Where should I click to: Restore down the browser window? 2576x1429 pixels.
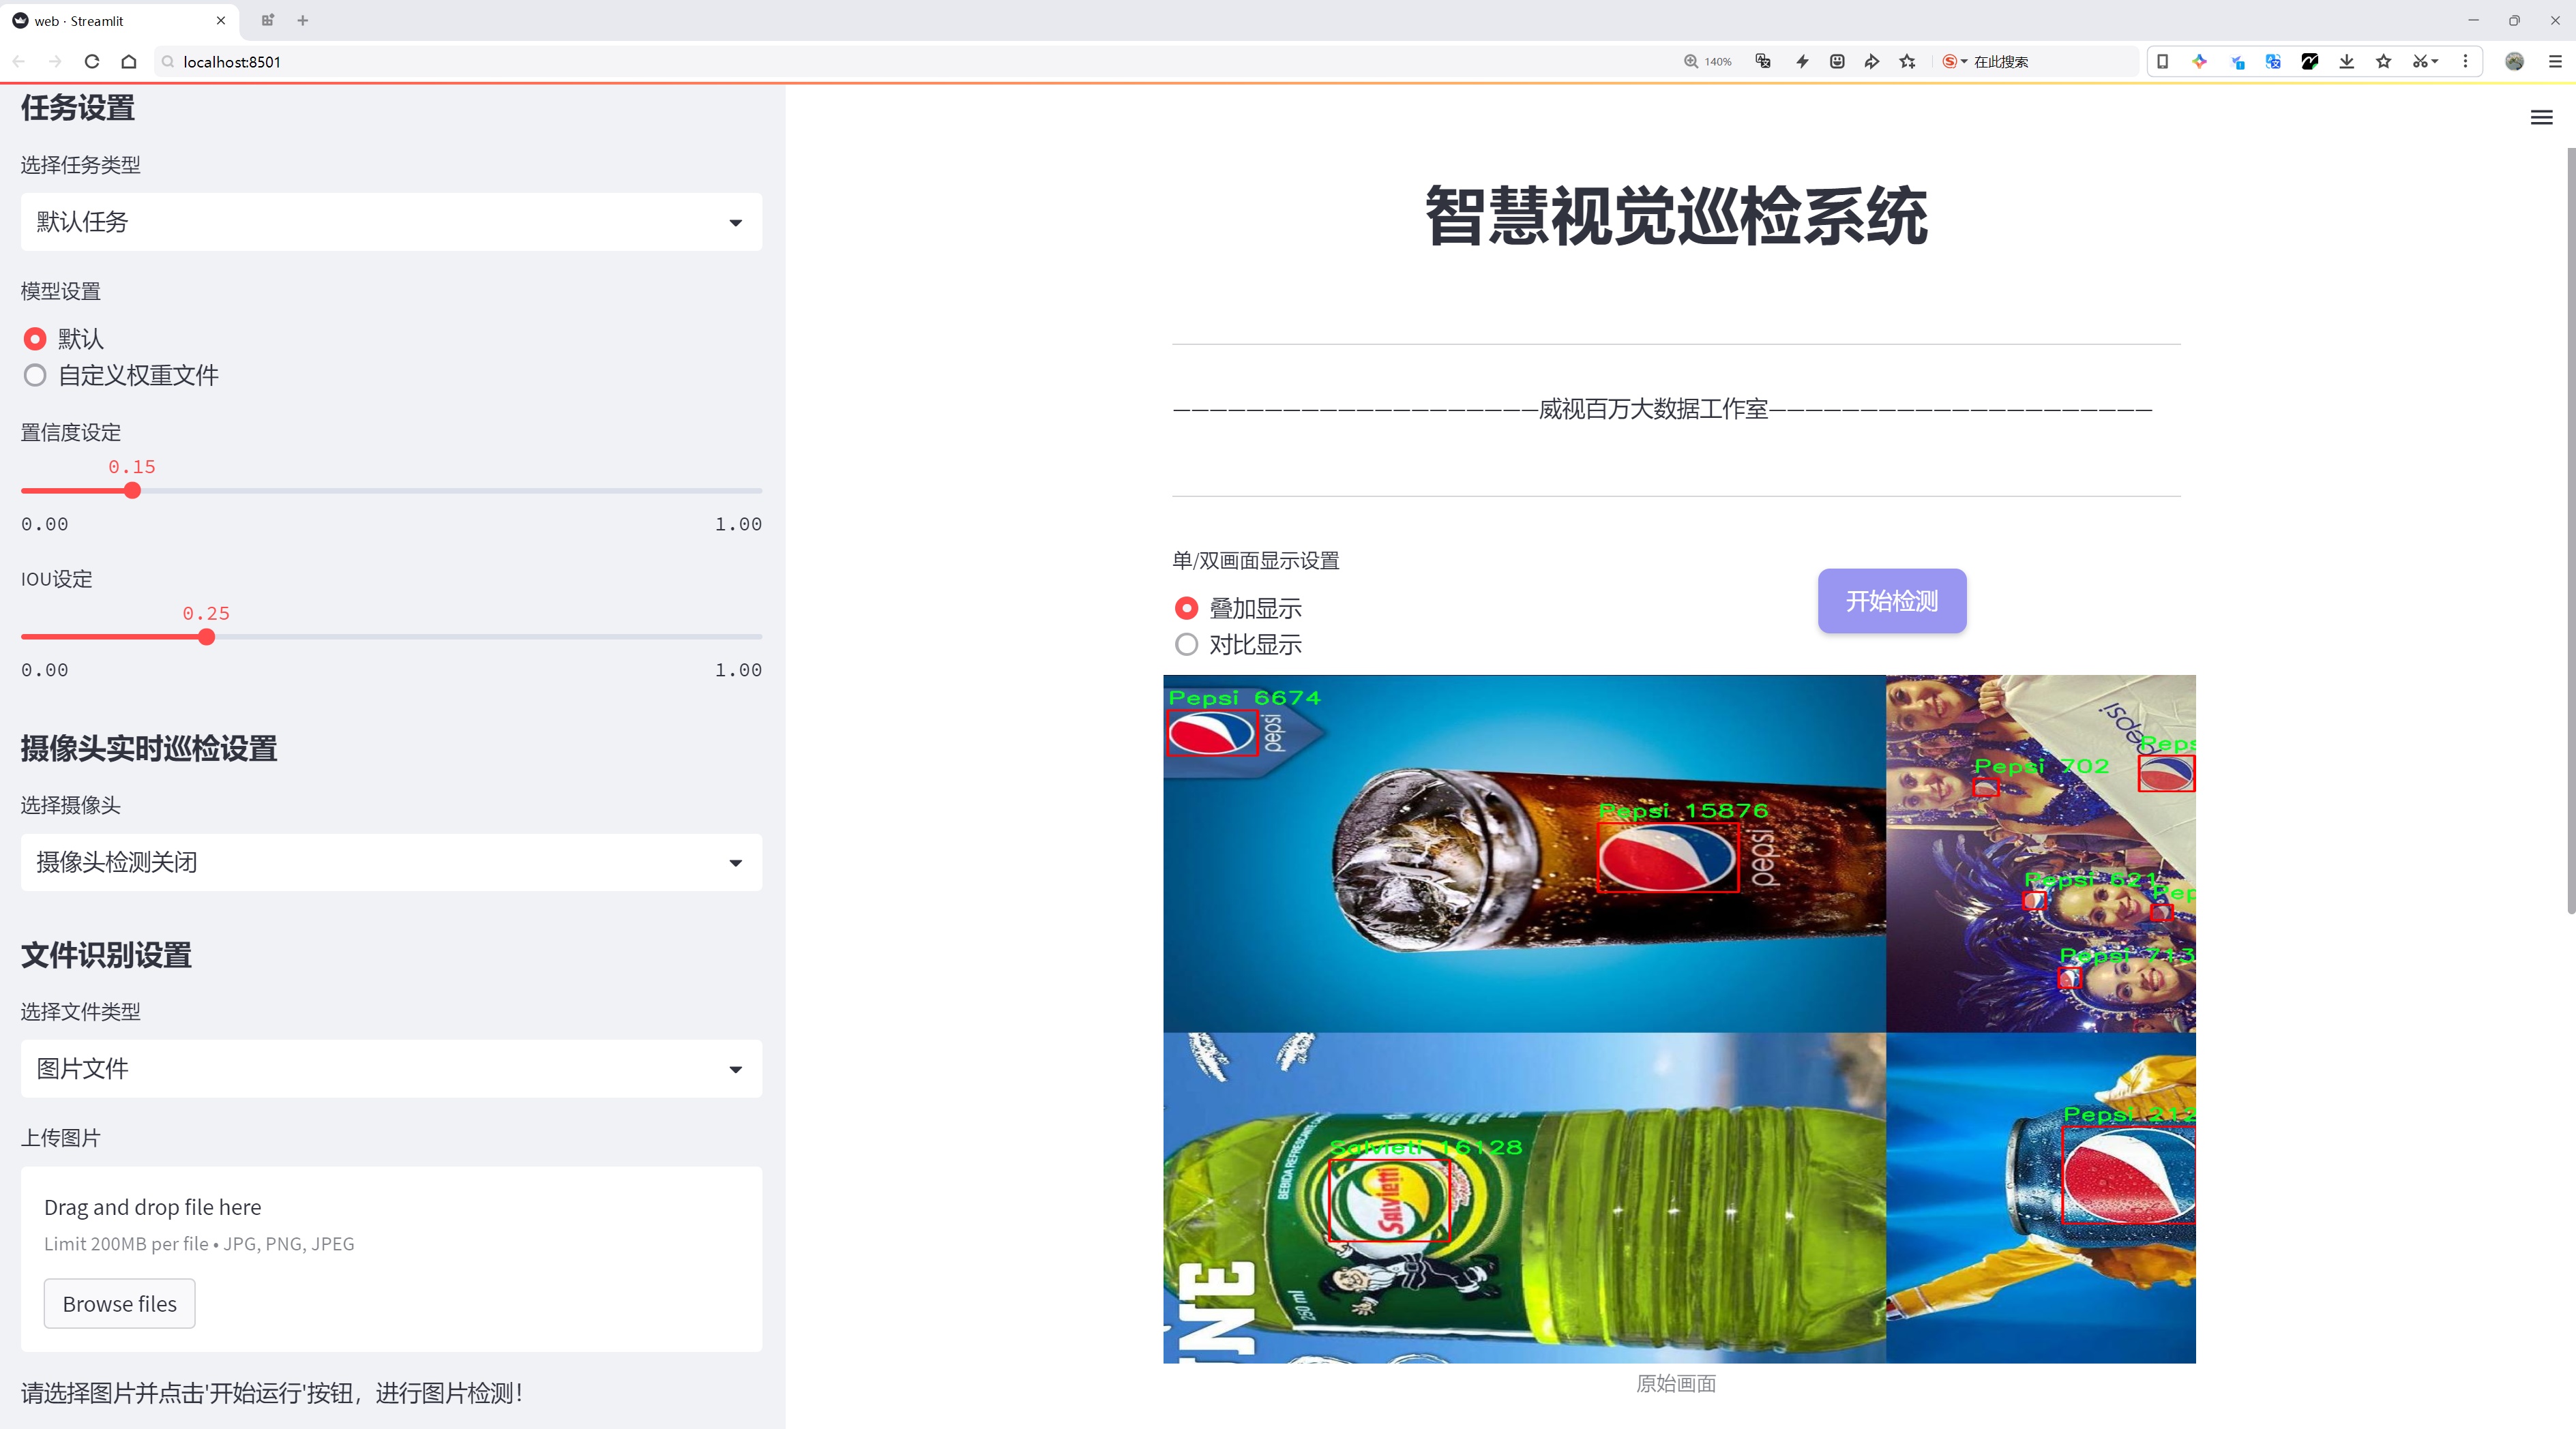(2514, 20)
